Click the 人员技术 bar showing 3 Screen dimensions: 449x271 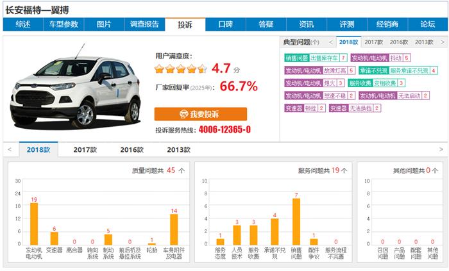coord(237,235)
